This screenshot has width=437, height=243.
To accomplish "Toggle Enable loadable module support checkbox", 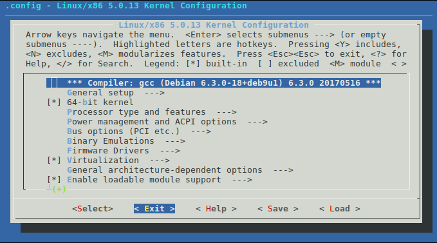I will point(54,180).
